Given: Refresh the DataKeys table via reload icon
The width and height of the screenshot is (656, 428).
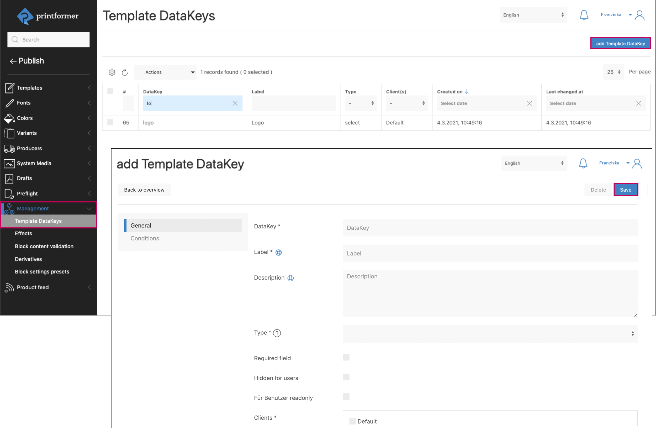Looking at the screenshot, I should tap(125, 72).
